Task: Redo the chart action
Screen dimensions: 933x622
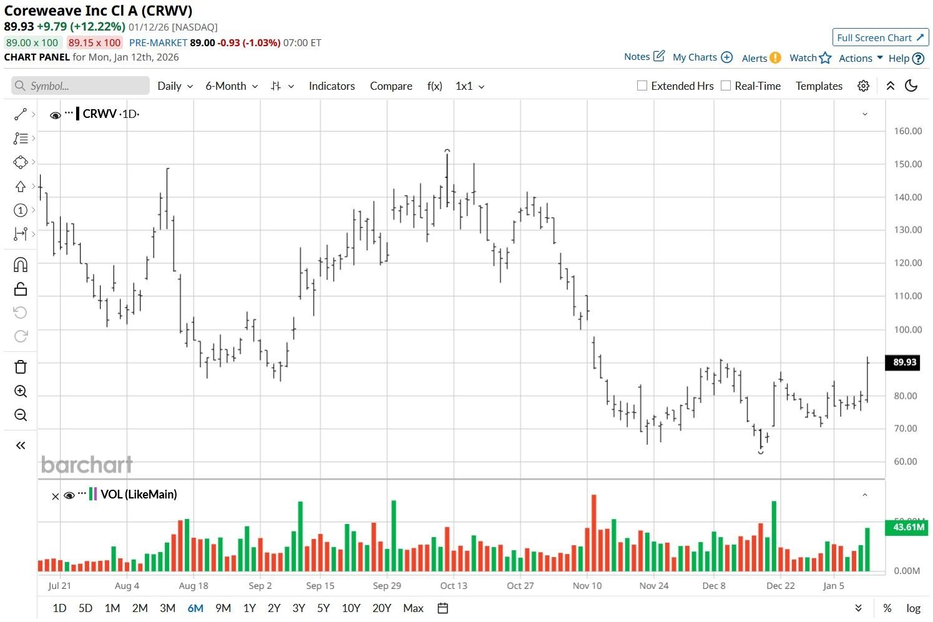Action: coord(21,336)
